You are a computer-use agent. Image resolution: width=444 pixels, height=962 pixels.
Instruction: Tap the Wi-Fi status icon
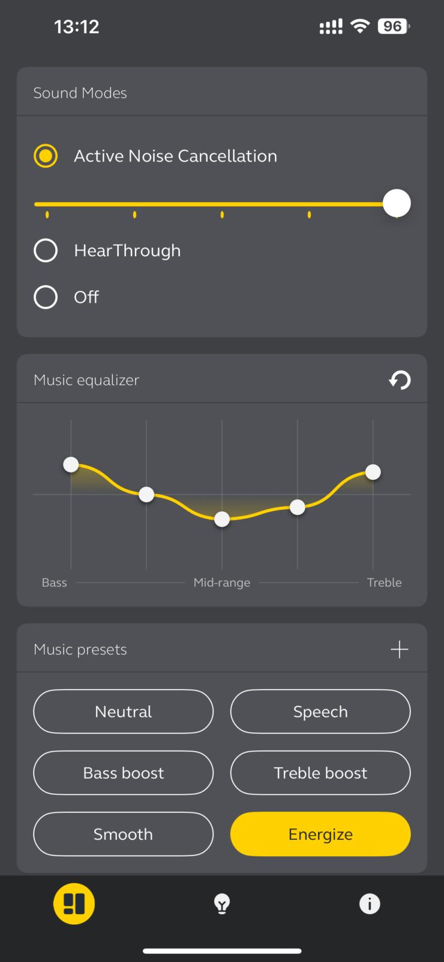pyautogui.click(x=360, y=26)
